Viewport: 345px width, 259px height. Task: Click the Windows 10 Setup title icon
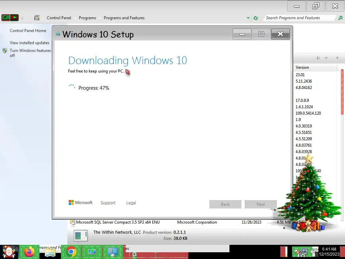[58, 34]
